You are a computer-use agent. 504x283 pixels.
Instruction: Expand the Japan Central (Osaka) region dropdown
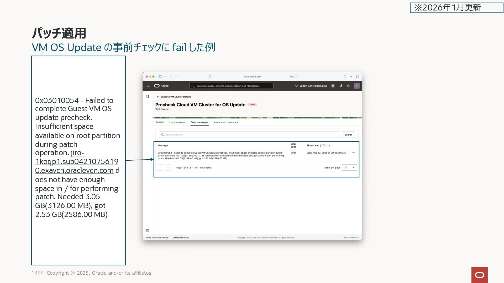tap(311, 86)
